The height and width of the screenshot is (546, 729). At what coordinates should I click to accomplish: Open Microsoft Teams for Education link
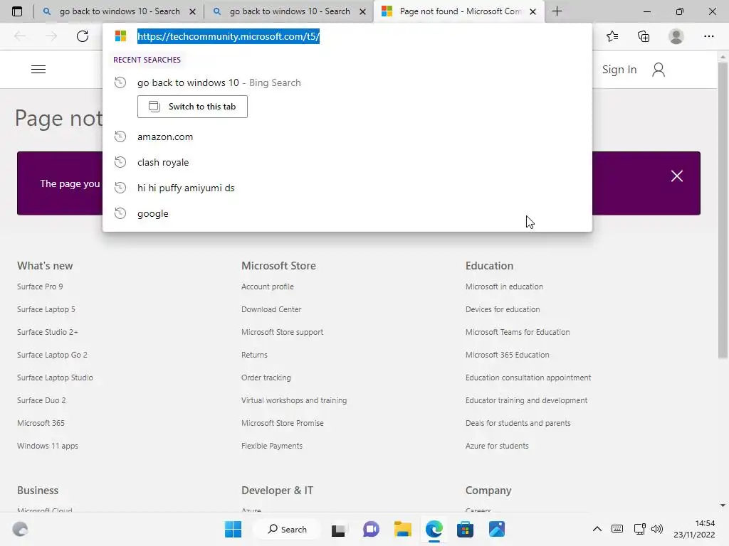[518, 332]
